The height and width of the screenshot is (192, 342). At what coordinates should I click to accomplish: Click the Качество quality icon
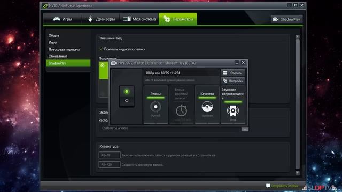tap(207, 107)
